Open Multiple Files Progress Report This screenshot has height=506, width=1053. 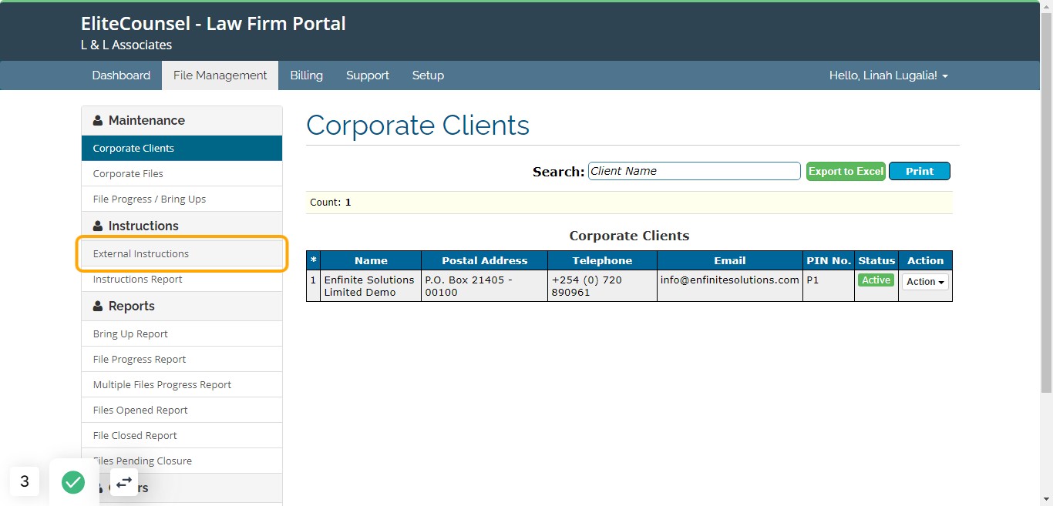click(182, 384)
